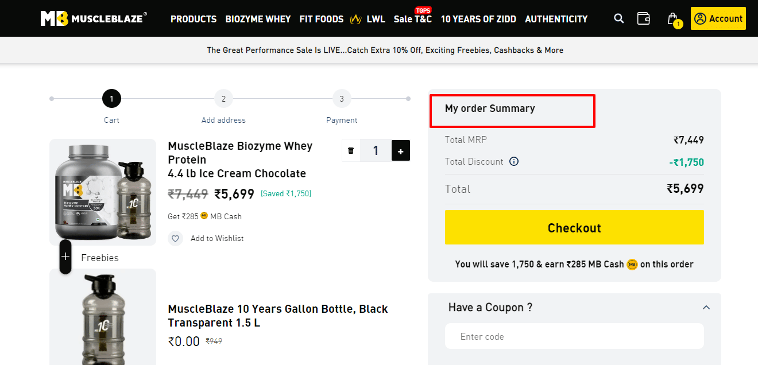Screen dimensions: 758x365
Task: Collapse the Have a Coupon section
Action: click(x=706, y=307)
